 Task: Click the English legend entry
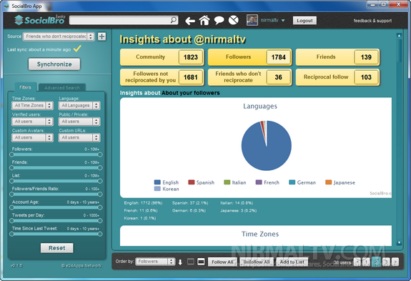(x=167, y=182)
